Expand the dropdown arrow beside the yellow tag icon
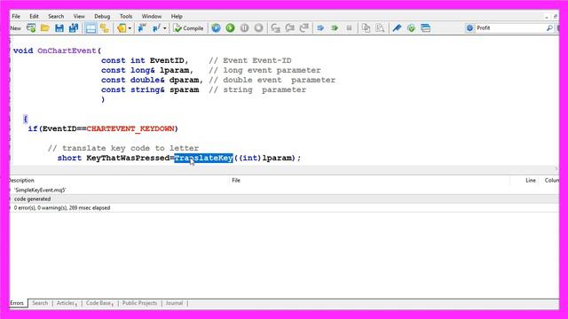The width and height of the screenshot is (568, 319). click(130, 28)
